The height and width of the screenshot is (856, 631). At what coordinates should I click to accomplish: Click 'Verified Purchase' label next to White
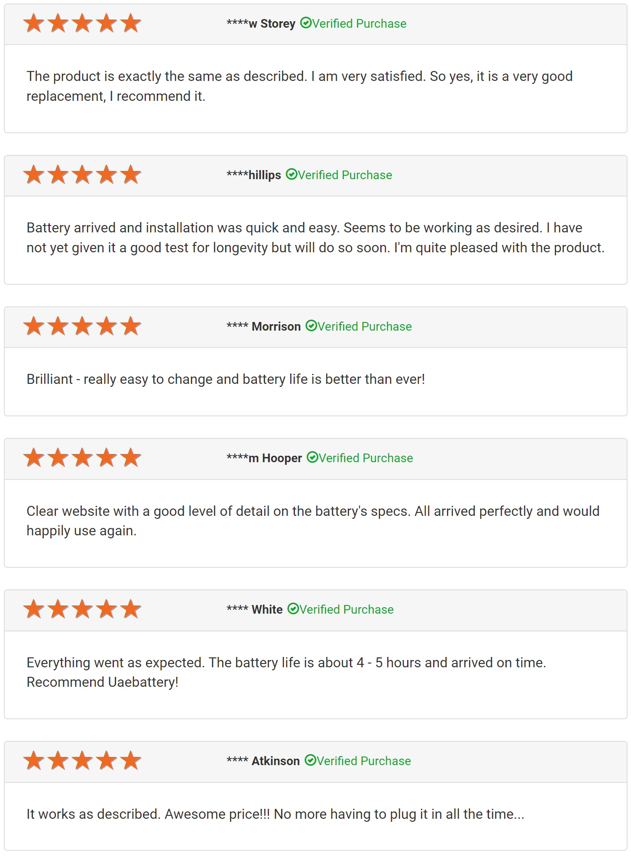(x=346, y=609)
